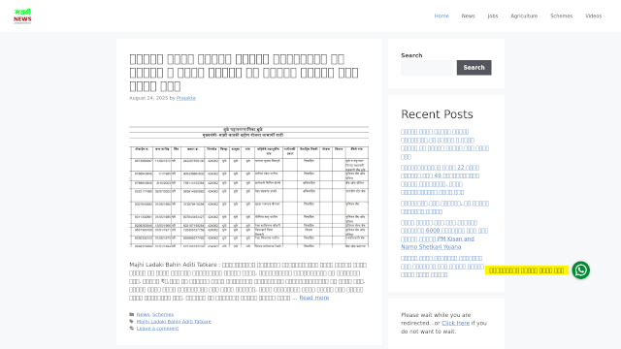Viewport: 621px width, 349px height.
Task: Click the Read more link
Action: [313, 298]
